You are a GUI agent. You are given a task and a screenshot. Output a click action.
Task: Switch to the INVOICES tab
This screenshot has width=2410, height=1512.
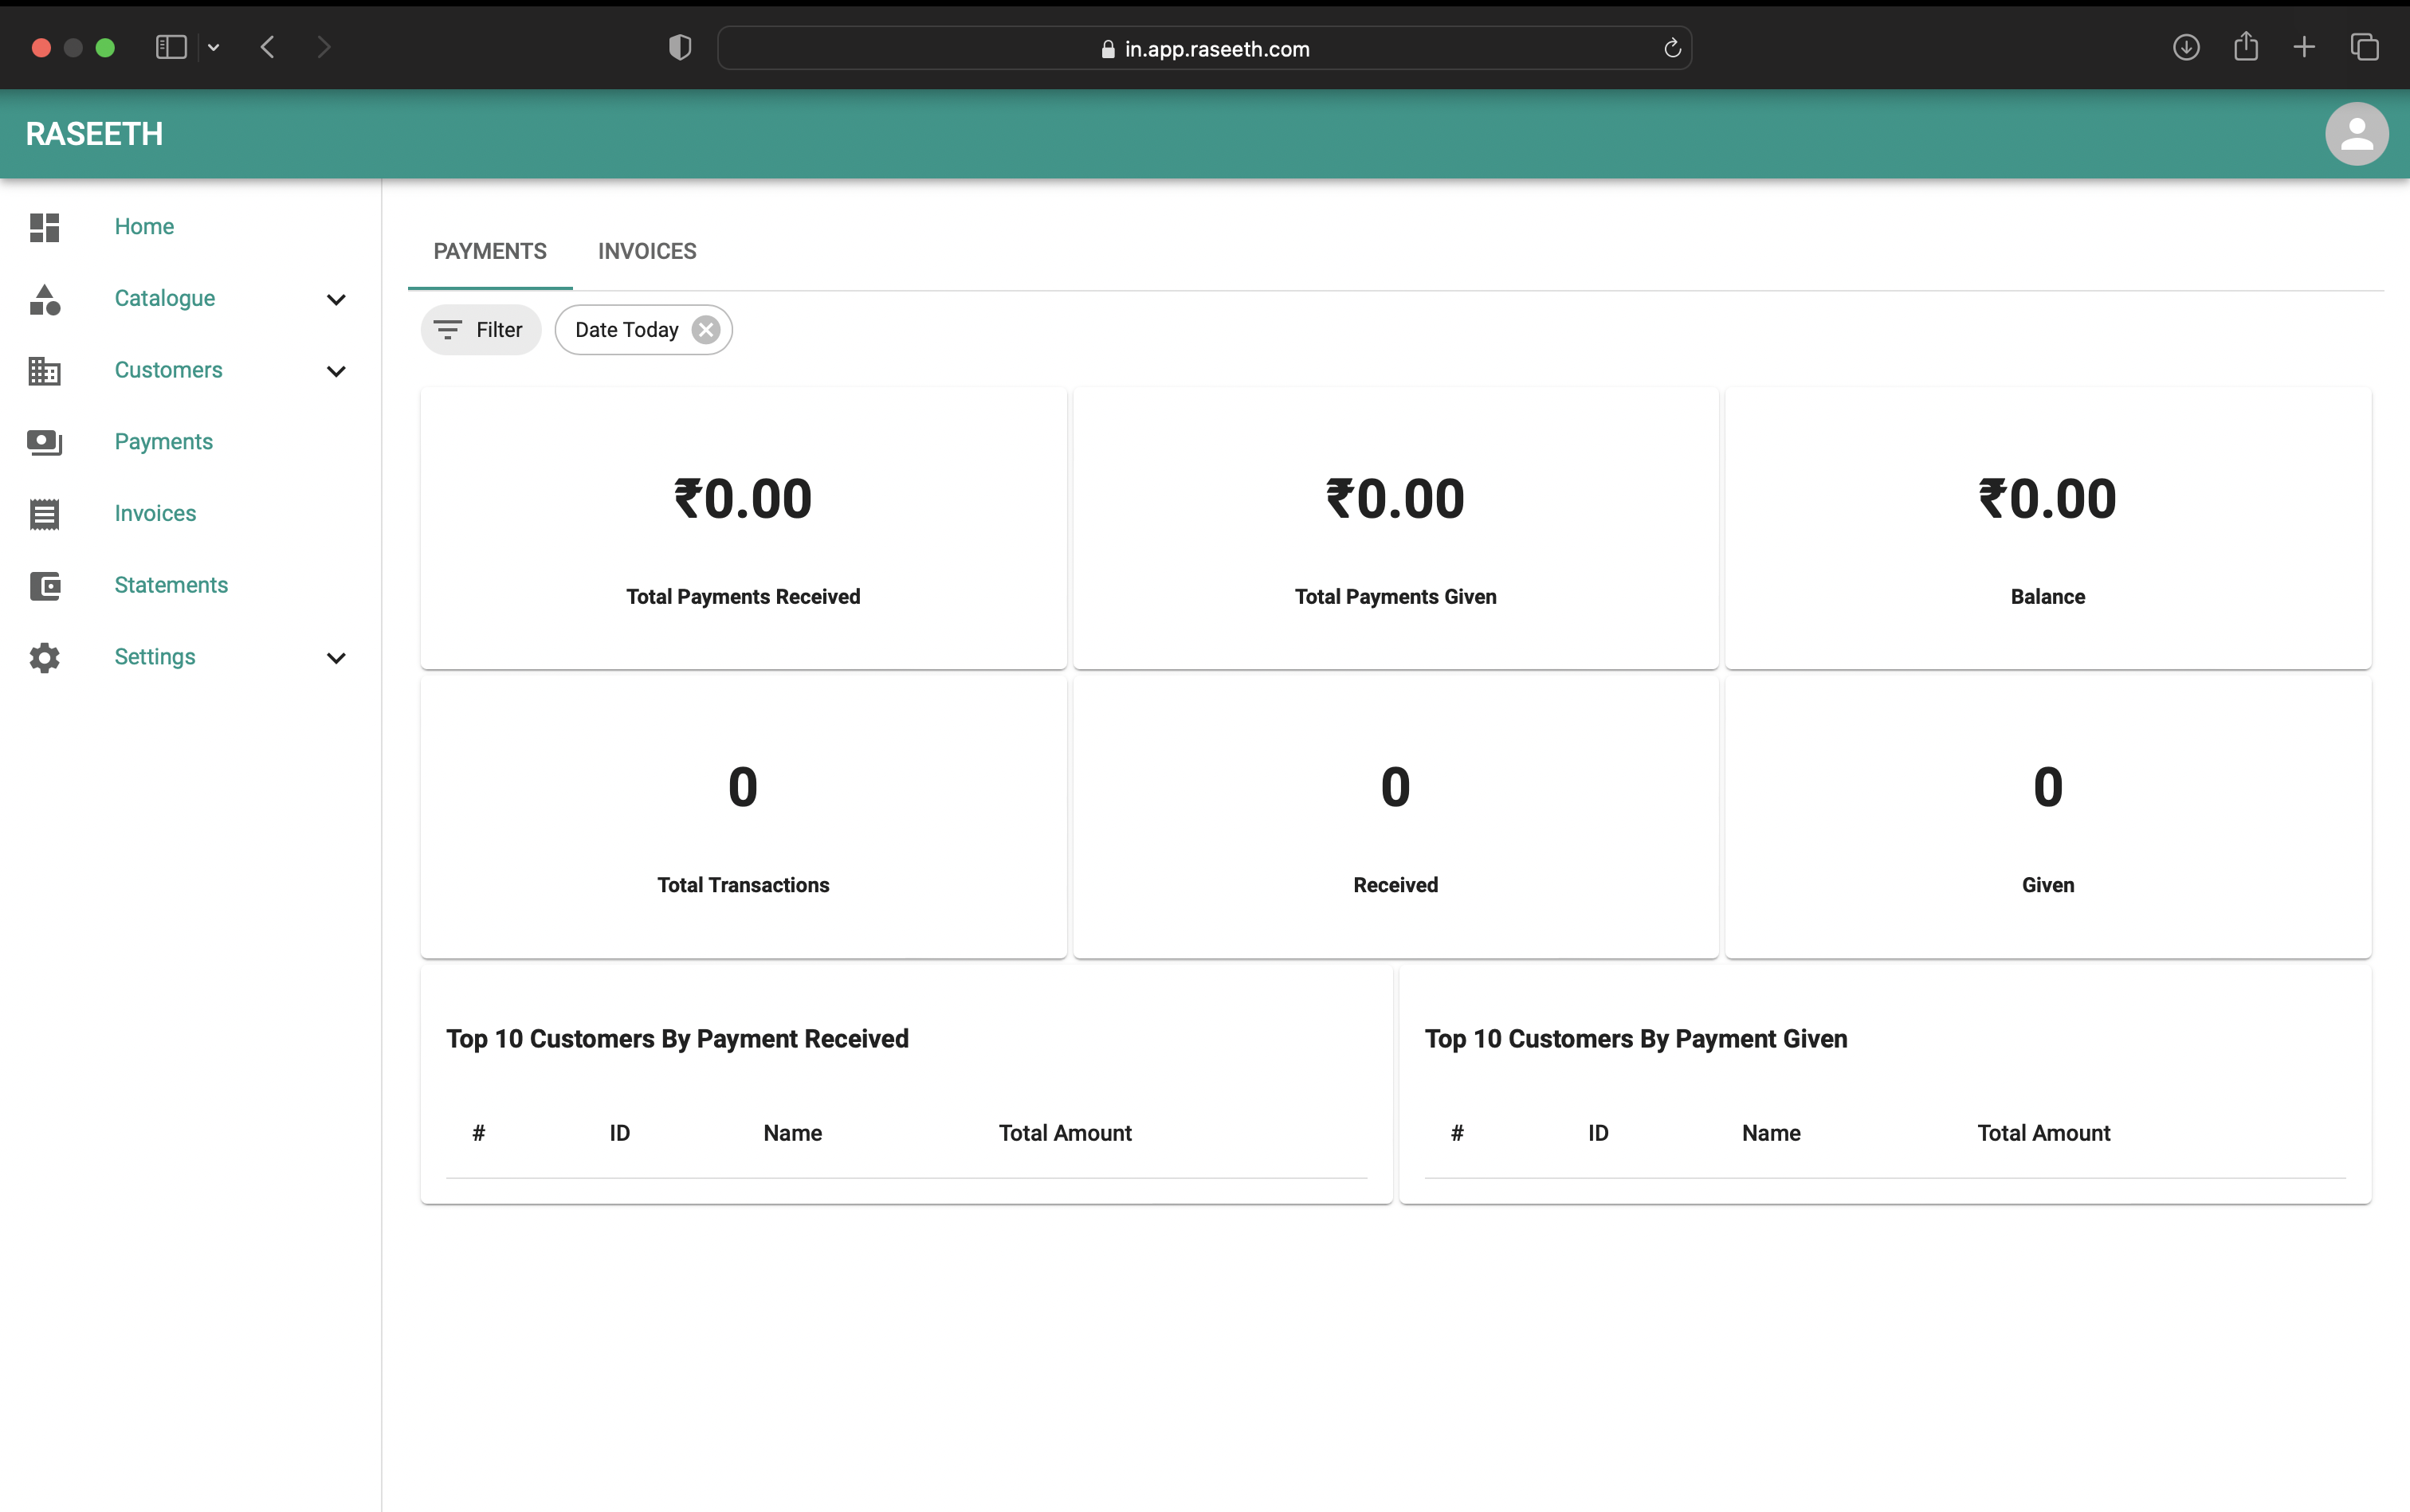click(x=647, y=251)
